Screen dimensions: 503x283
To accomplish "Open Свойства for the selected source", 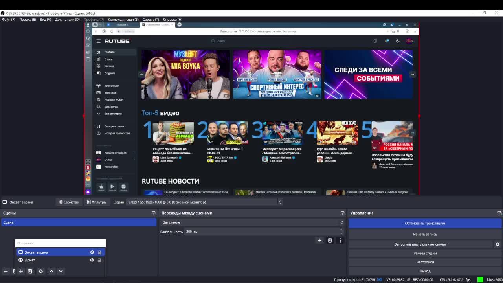I will click(x=69, y=202).
